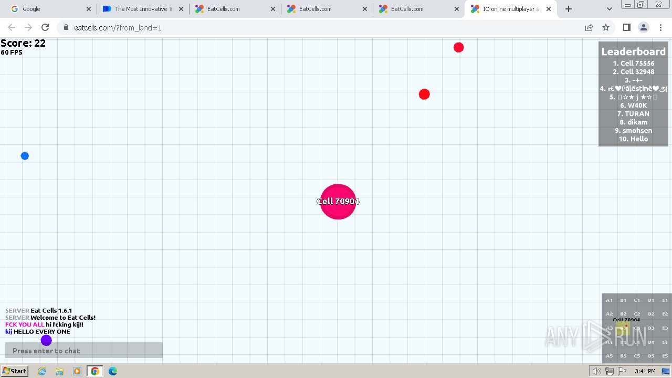Image resolution: width=672 pixels, height=378 pixels.
Task: Open the browser side panel
Action: click(626, 27)
